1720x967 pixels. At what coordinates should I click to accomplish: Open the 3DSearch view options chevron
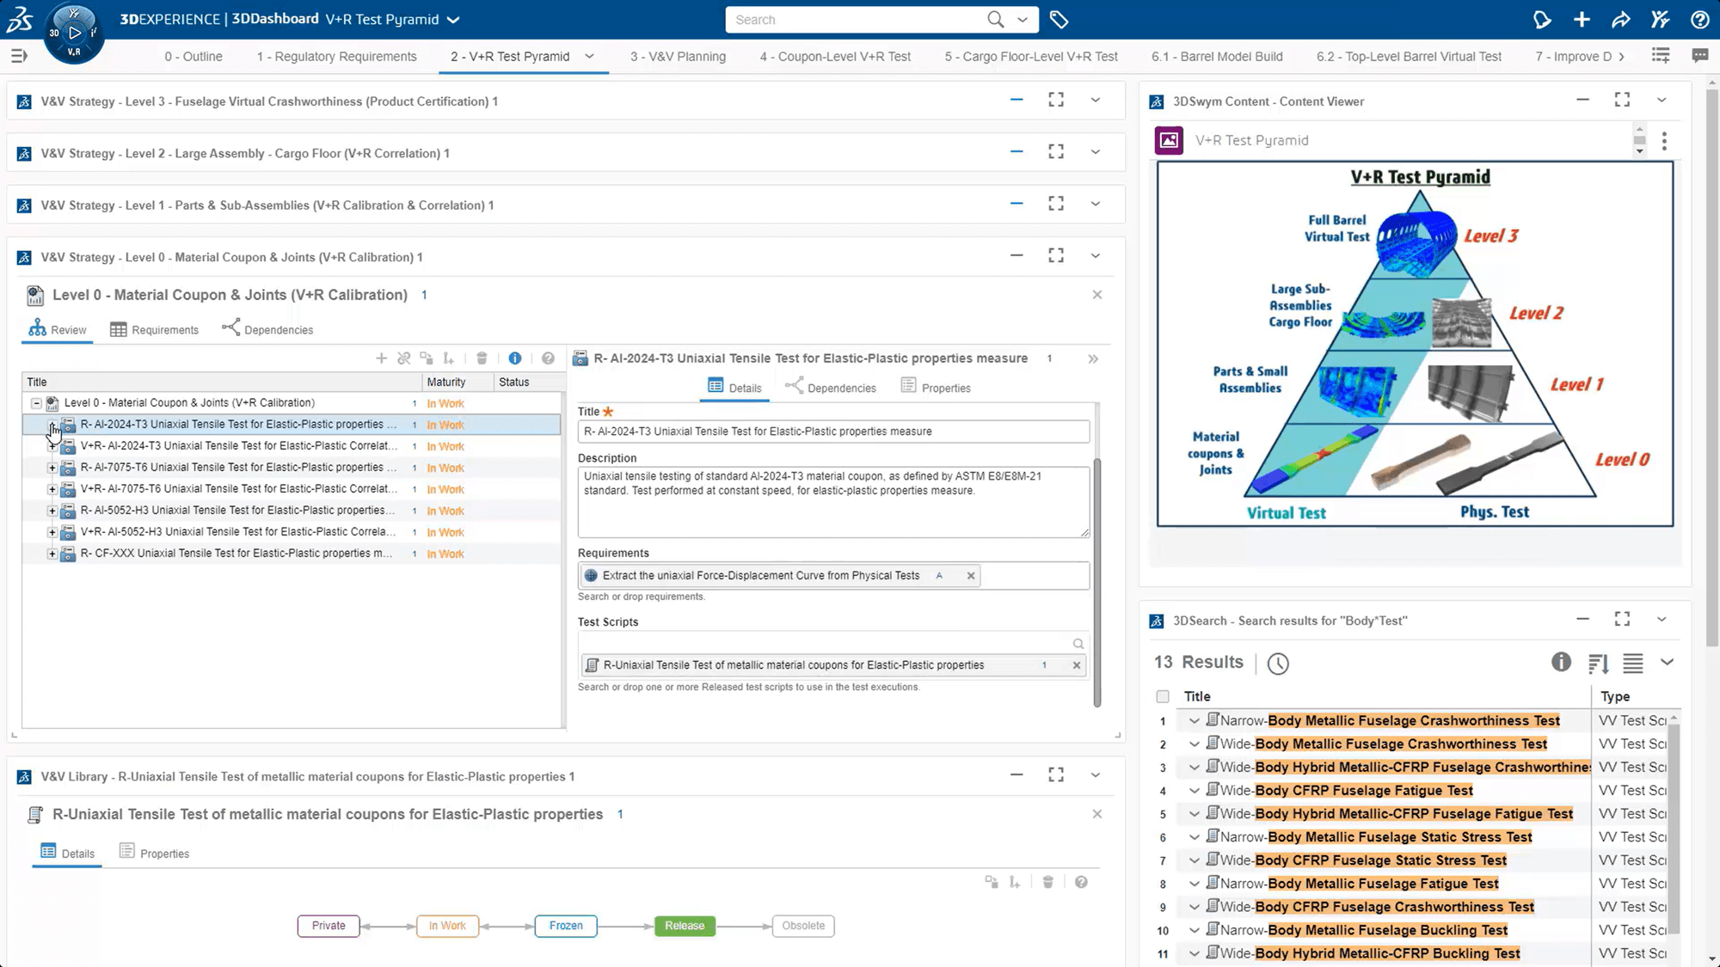(x=1667, y=662)
